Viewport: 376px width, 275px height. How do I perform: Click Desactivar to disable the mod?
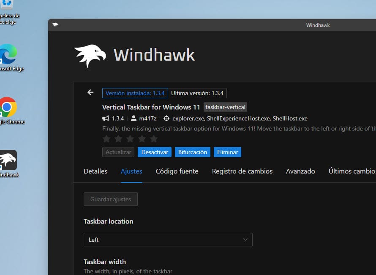pyautogui.click(x=155, y=152)
